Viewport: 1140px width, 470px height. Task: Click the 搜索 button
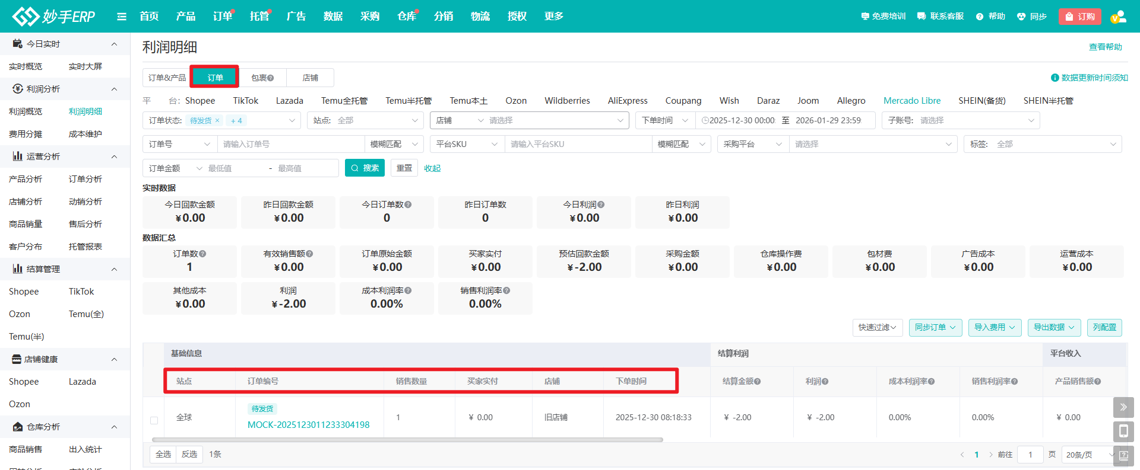click(365, 168)
